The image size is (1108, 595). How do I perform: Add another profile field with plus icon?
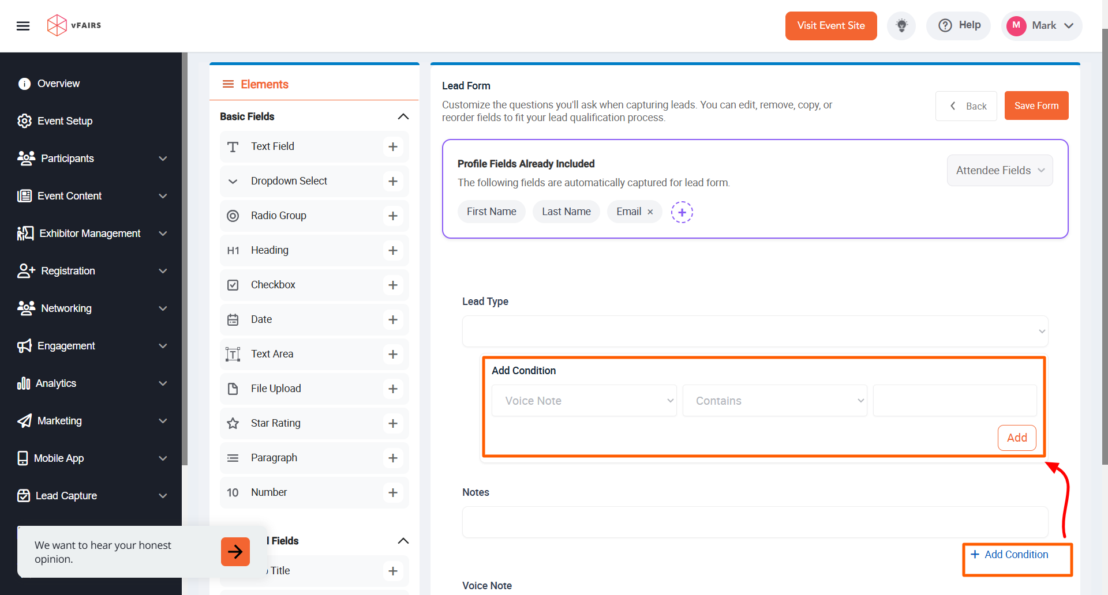click(682, 212)
